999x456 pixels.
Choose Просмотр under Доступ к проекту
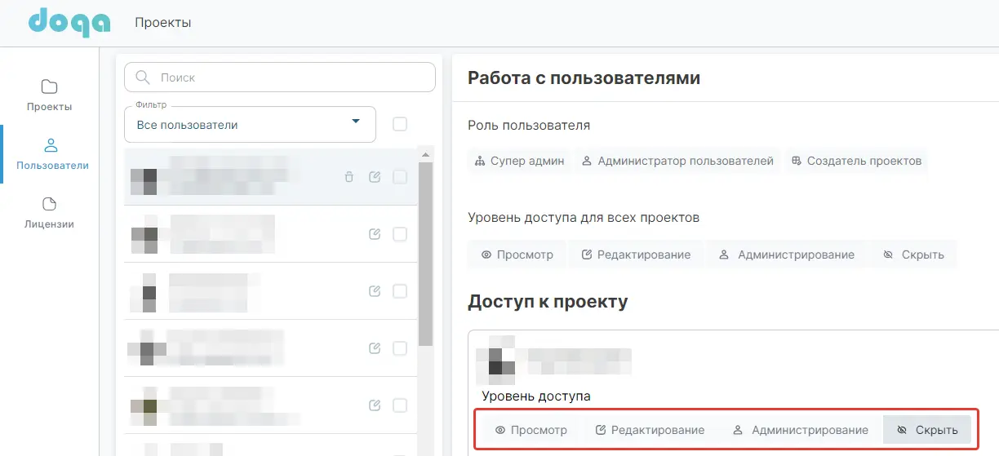tap(531, 430)
